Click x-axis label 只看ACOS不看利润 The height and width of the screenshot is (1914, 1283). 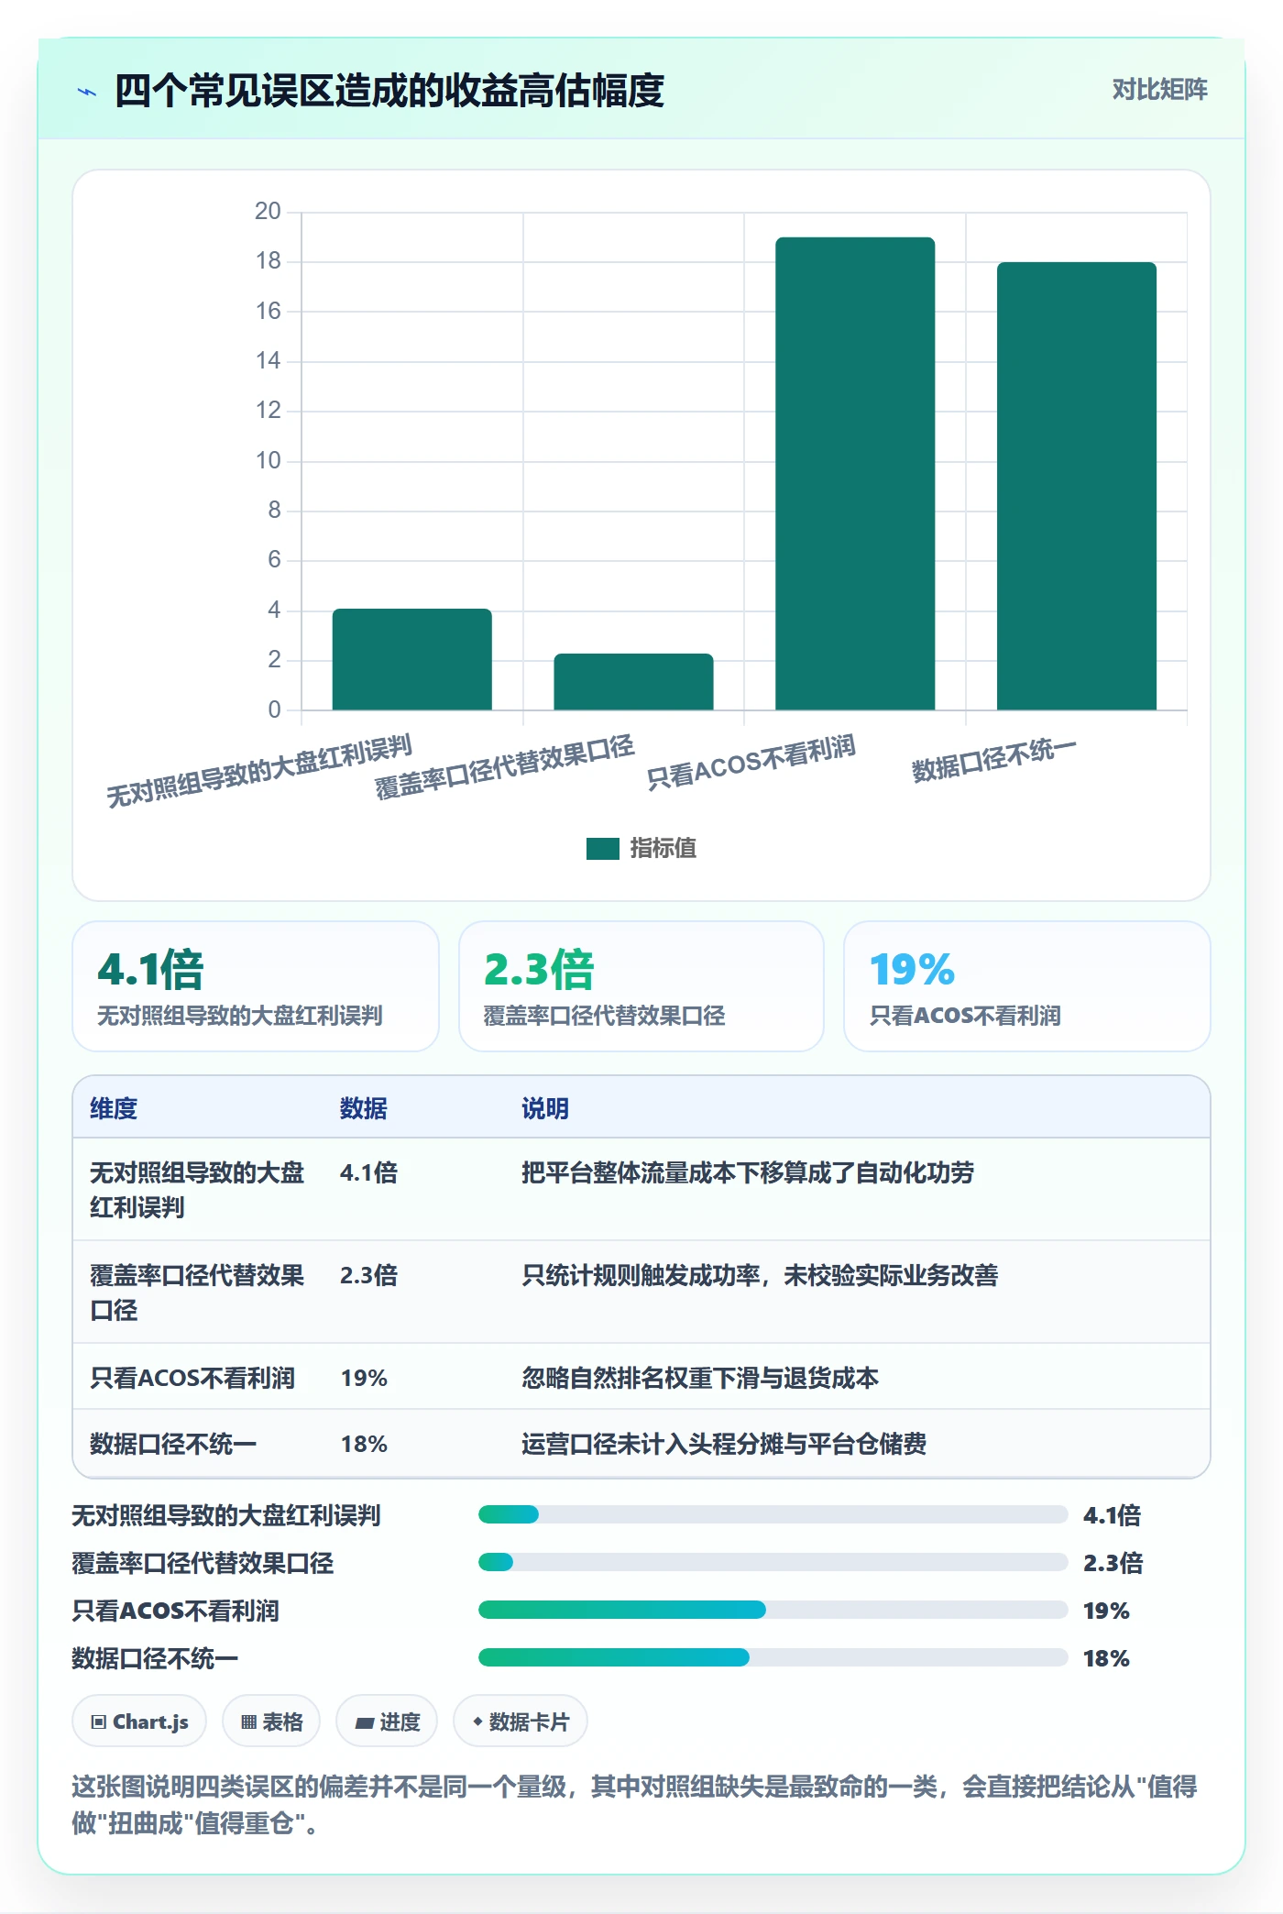(751, 763)
